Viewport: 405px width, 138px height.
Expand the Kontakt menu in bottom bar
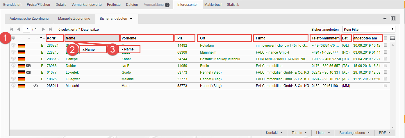pos(274,133)
